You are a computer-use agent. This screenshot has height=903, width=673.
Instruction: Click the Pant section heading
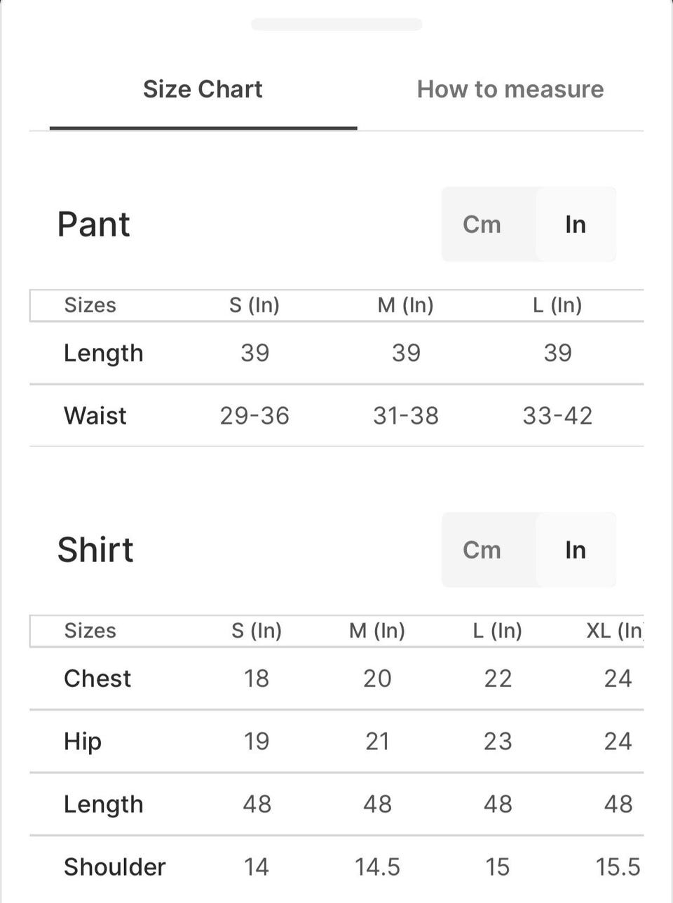click(94, 225)
